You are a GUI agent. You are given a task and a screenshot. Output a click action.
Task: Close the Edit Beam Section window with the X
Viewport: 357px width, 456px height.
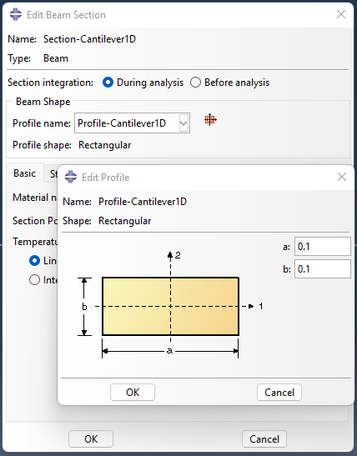341,14
